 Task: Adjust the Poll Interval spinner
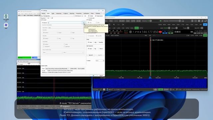84,16
